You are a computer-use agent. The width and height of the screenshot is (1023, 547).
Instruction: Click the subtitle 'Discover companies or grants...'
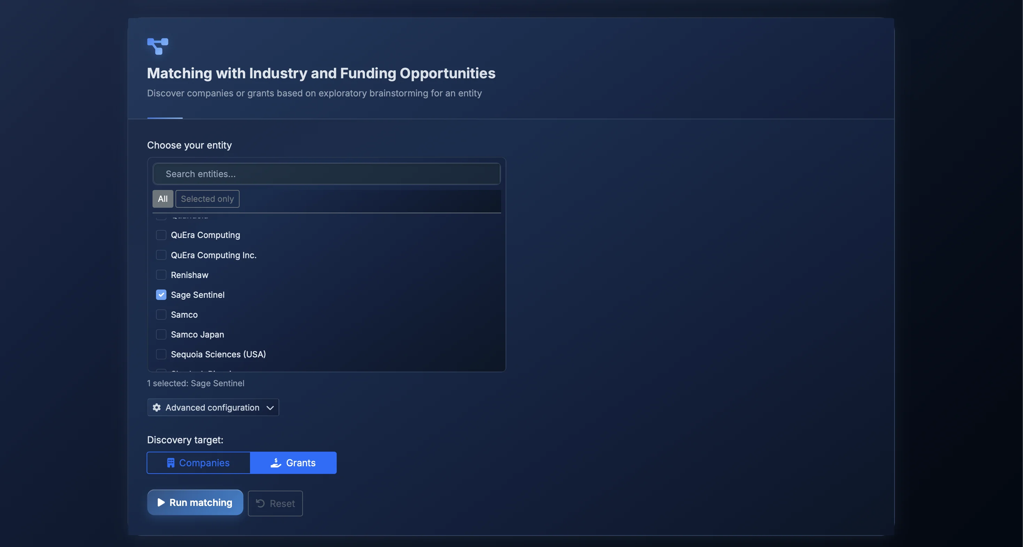click(314, 93)
